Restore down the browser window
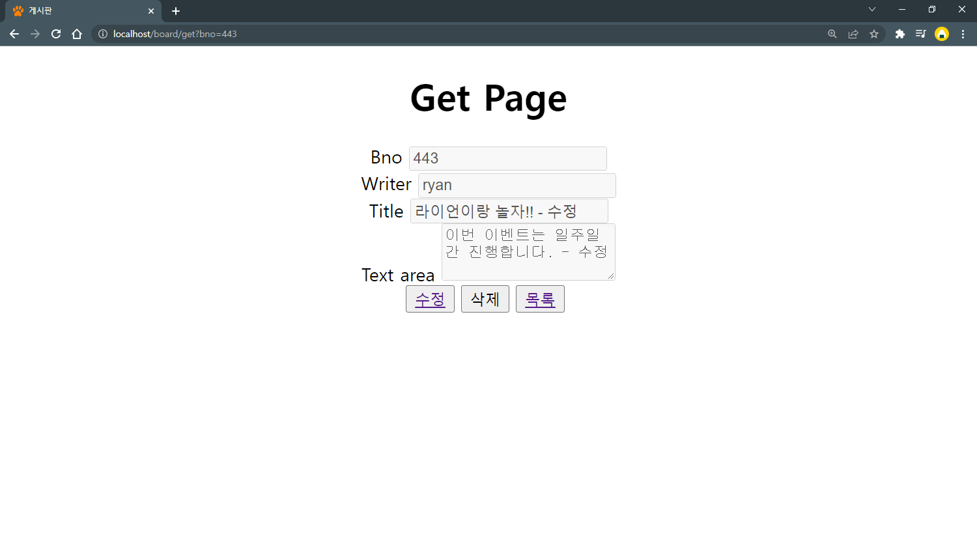977x560 pixels. 932,9
